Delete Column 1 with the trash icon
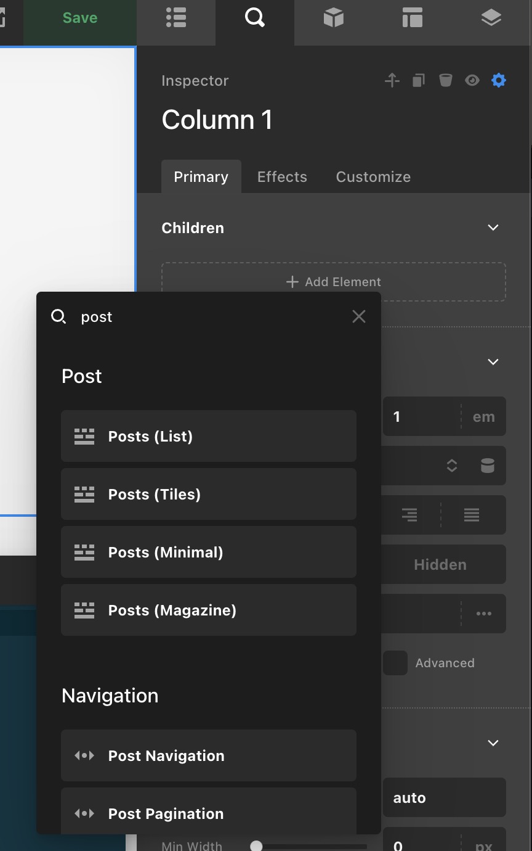Image resolution: width=532 pixels, height=851 pixels. (445, 80)
